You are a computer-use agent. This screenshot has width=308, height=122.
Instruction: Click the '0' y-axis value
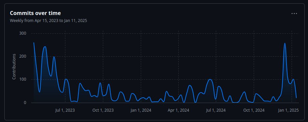coord(25,103)
